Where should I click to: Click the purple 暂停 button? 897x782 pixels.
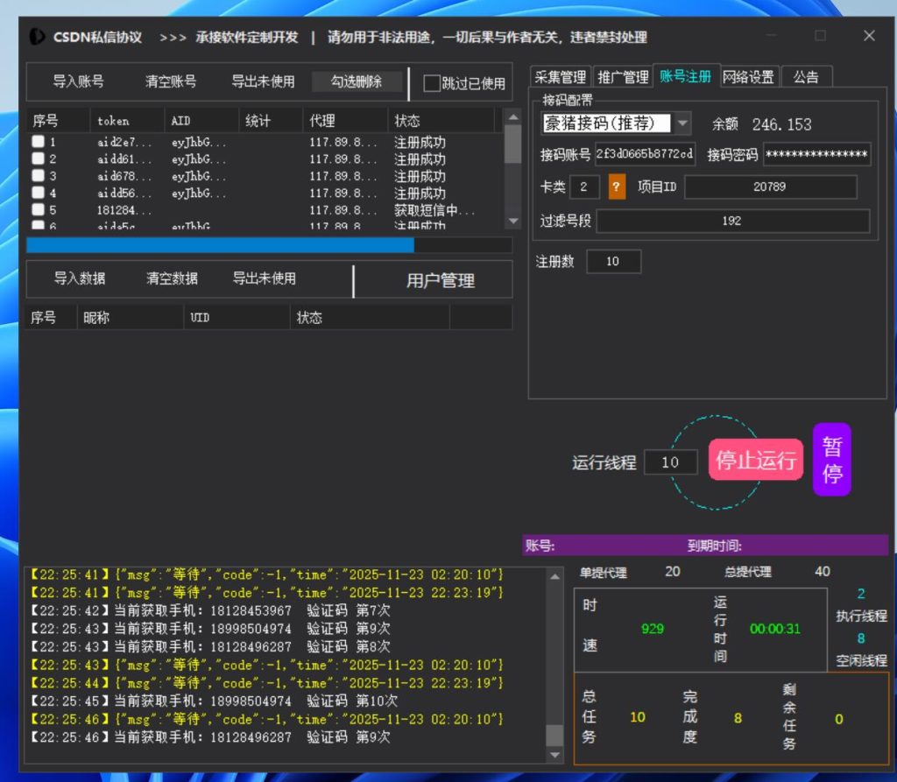(830, 459)
